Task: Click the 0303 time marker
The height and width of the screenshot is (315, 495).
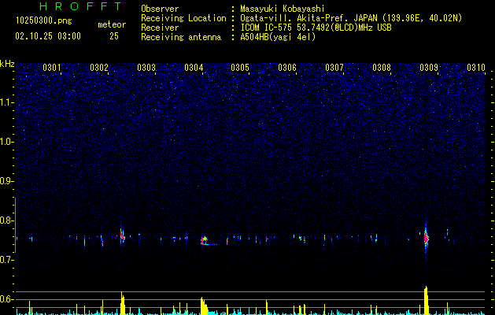Action: pyautogui.click(x=146, y=68)
